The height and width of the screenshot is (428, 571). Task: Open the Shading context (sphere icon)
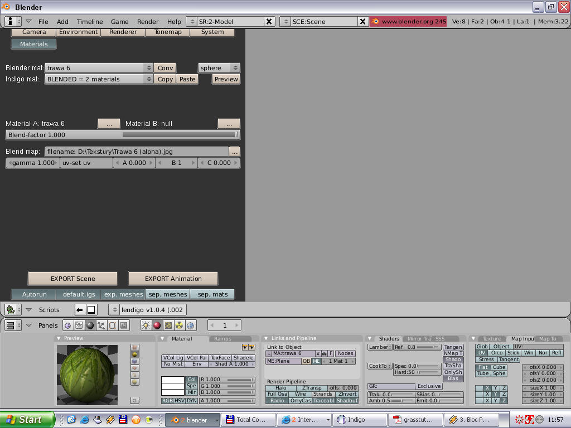(90, 325)
